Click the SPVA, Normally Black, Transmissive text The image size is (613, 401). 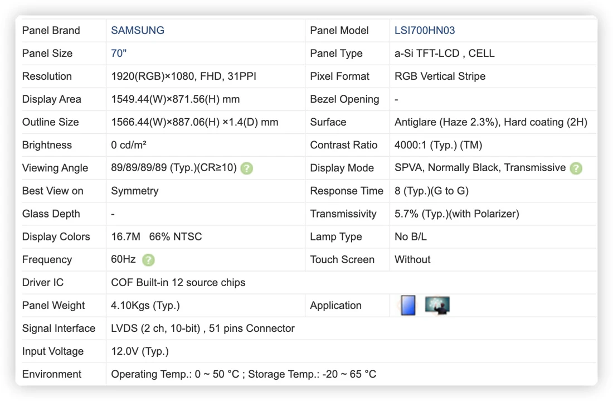coord(480,168)
